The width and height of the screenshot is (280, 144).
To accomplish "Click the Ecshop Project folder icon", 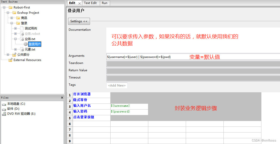I will (14, 12).
